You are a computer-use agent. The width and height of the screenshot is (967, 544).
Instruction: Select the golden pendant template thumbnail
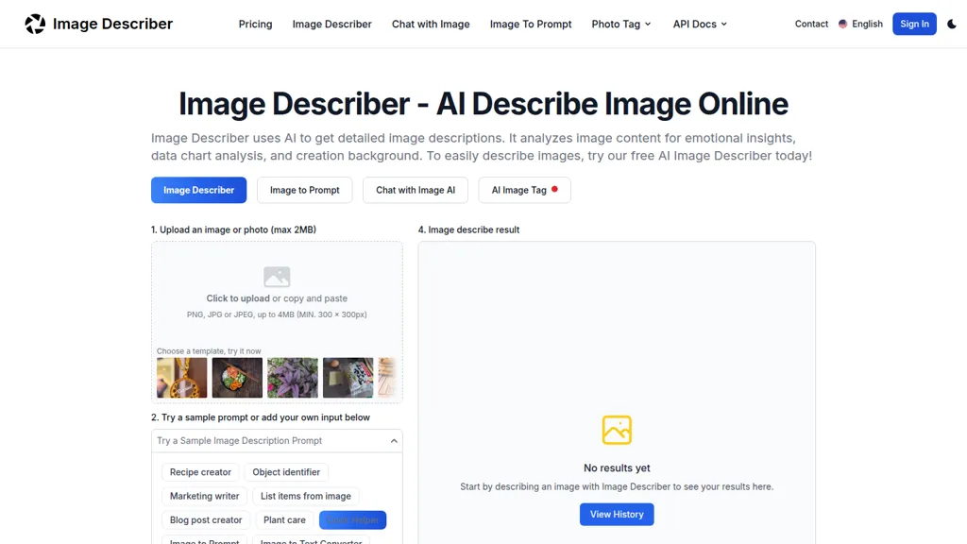pos(182,378)
